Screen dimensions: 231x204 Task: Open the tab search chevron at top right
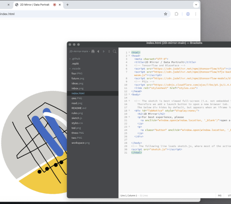(x=196, y=5)
